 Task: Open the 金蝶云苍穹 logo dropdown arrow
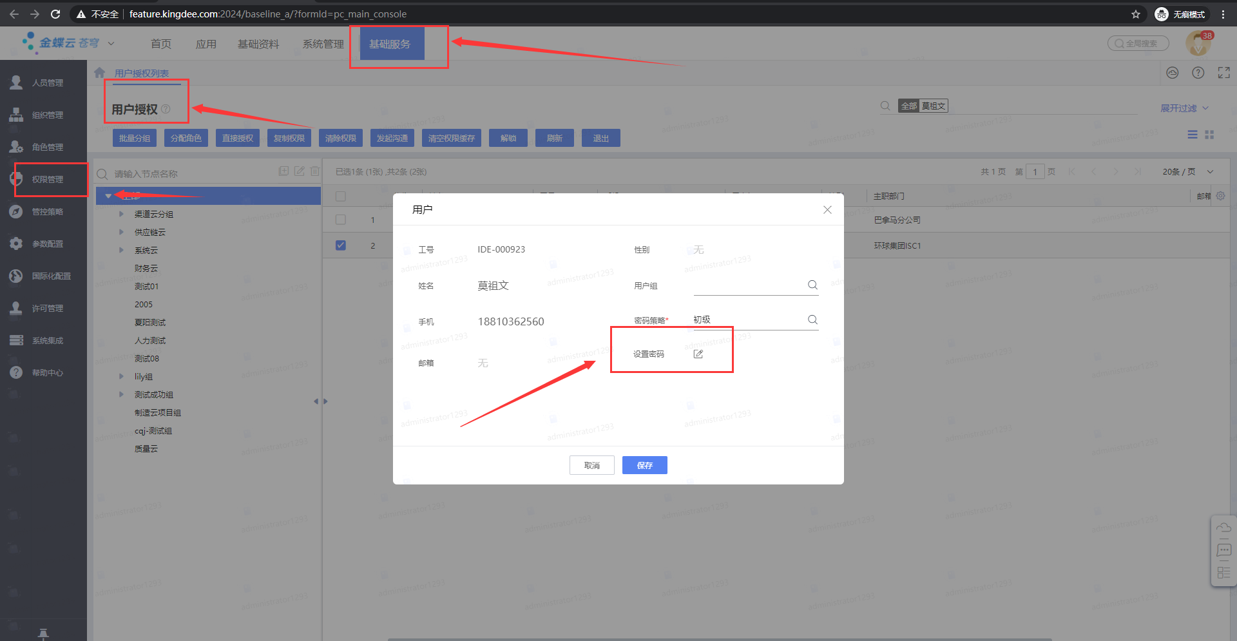pos(111,43)
